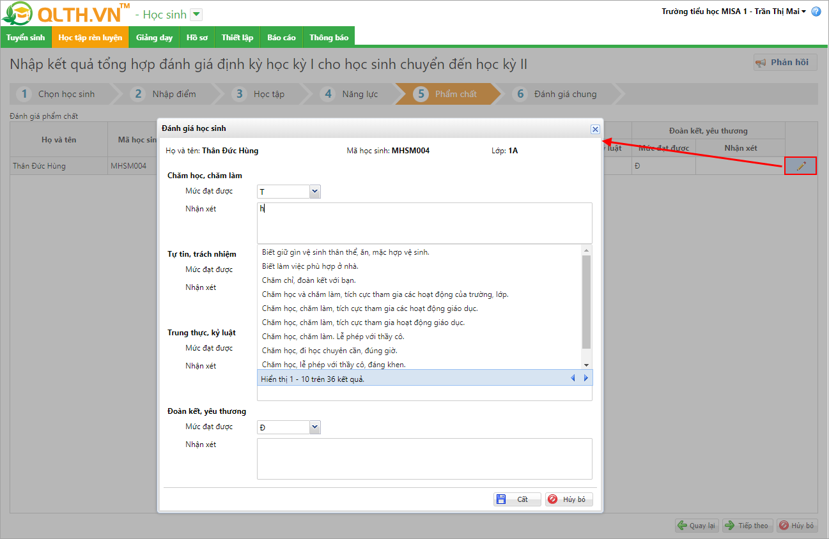The image size is (829, 539).
Task: Click the Quay lại back button
Action: point(697,526)
